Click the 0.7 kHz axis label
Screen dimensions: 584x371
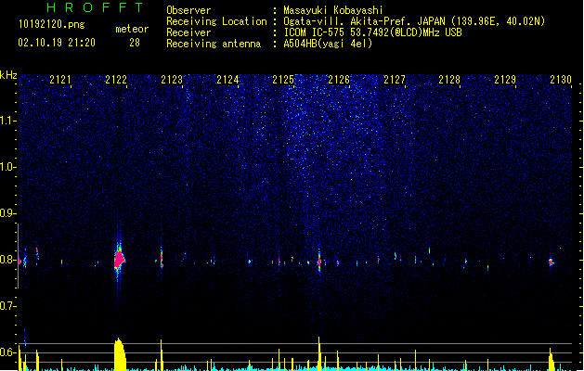click(x=6, y=306)
